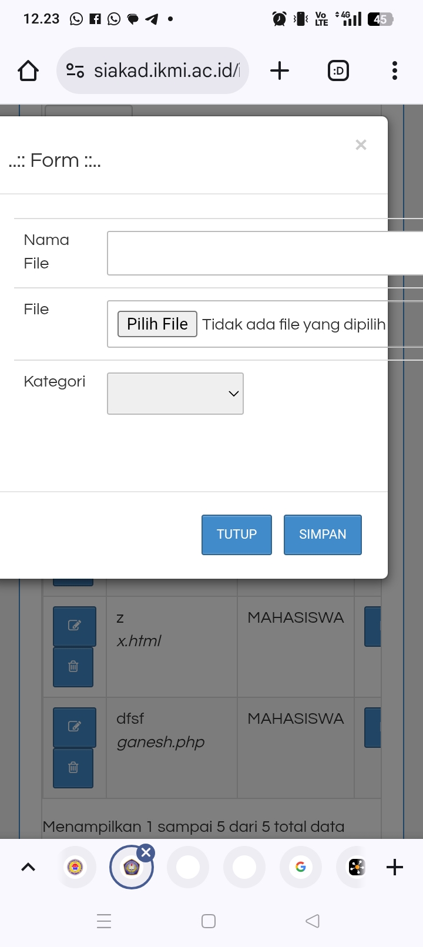The image size is (423, 947).
Task: Expand the bottom tab strip chevron
Action: 28,867
